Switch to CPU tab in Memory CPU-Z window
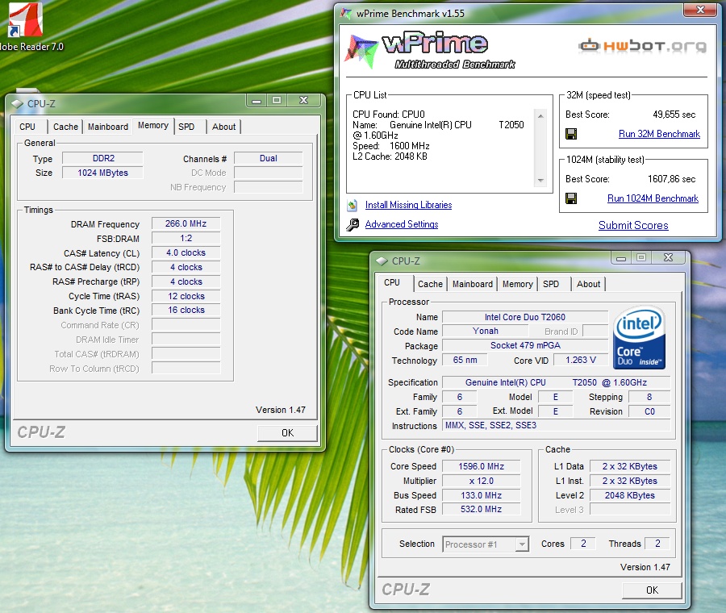 [27, 127]
